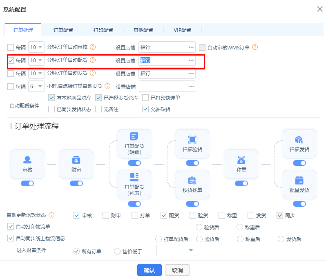Viewport: 326px width, 279px height.
Task: Switch to the 订单配置 tab
Action: pos(63,30)
